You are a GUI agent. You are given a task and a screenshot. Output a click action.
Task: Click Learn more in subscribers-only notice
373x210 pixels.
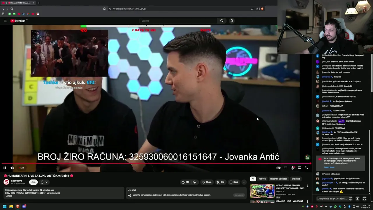pyautogui.click(x=329, y=167)
